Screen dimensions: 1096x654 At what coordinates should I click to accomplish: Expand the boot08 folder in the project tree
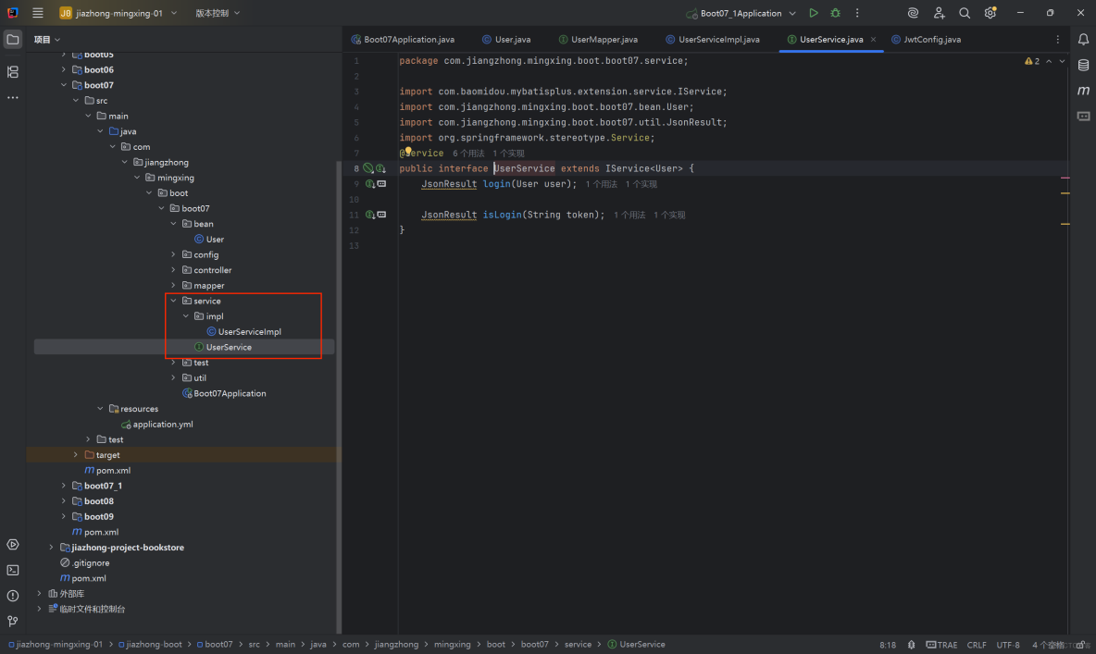(x=63, y=500)
